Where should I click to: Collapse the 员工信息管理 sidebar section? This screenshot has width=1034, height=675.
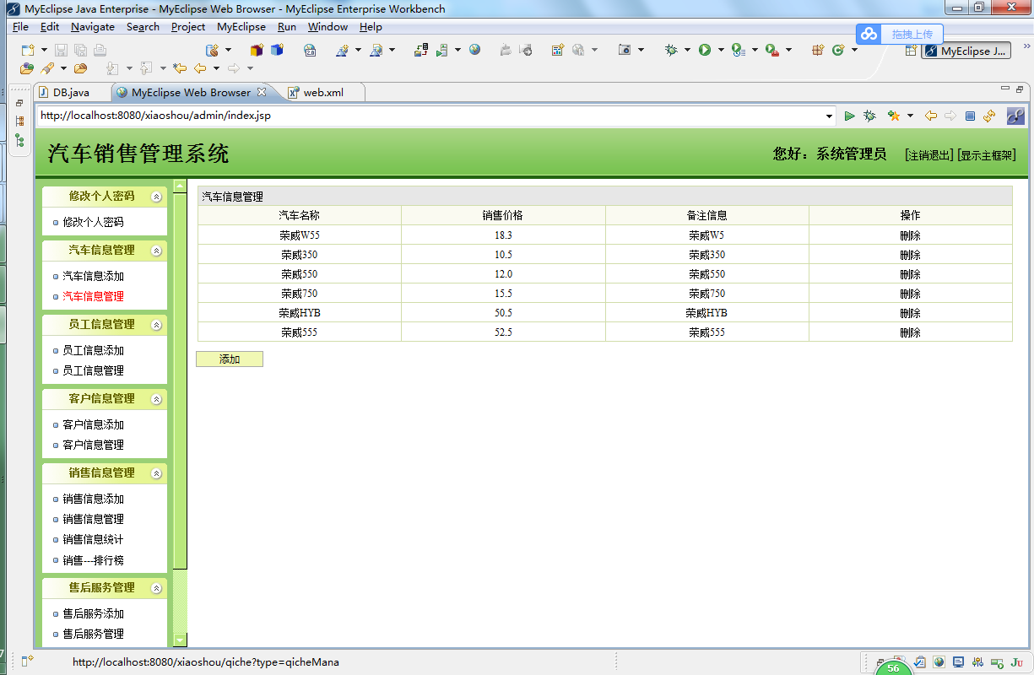tap(156, 325)
